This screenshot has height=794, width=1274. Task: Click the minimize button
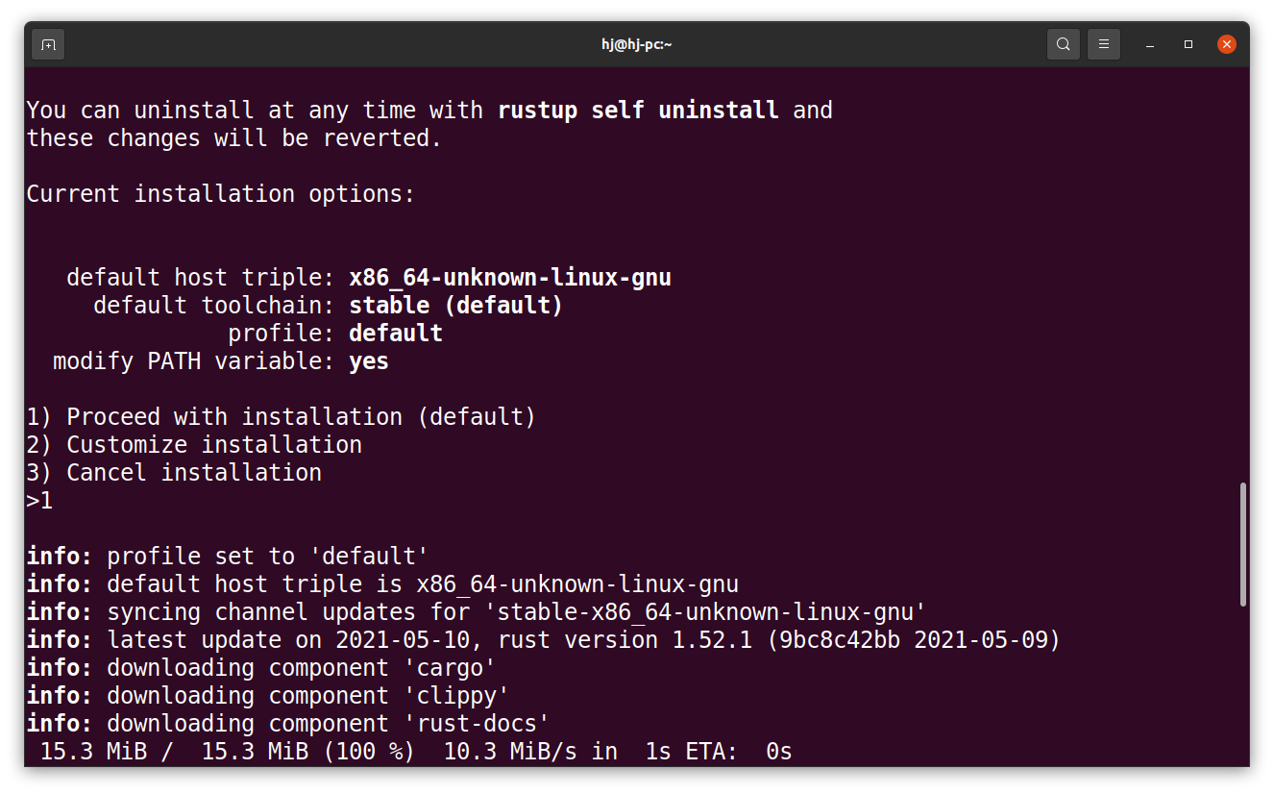[x=1149, y=44]
